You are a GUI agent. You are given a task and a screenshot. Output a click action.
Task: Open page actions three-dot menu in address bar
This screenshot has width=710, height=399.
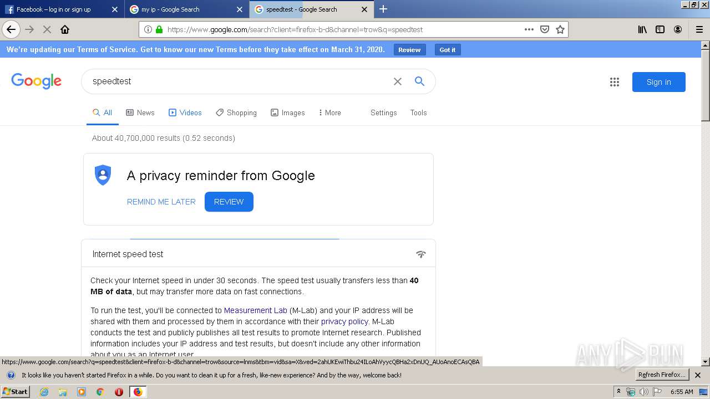click(529, 29)
